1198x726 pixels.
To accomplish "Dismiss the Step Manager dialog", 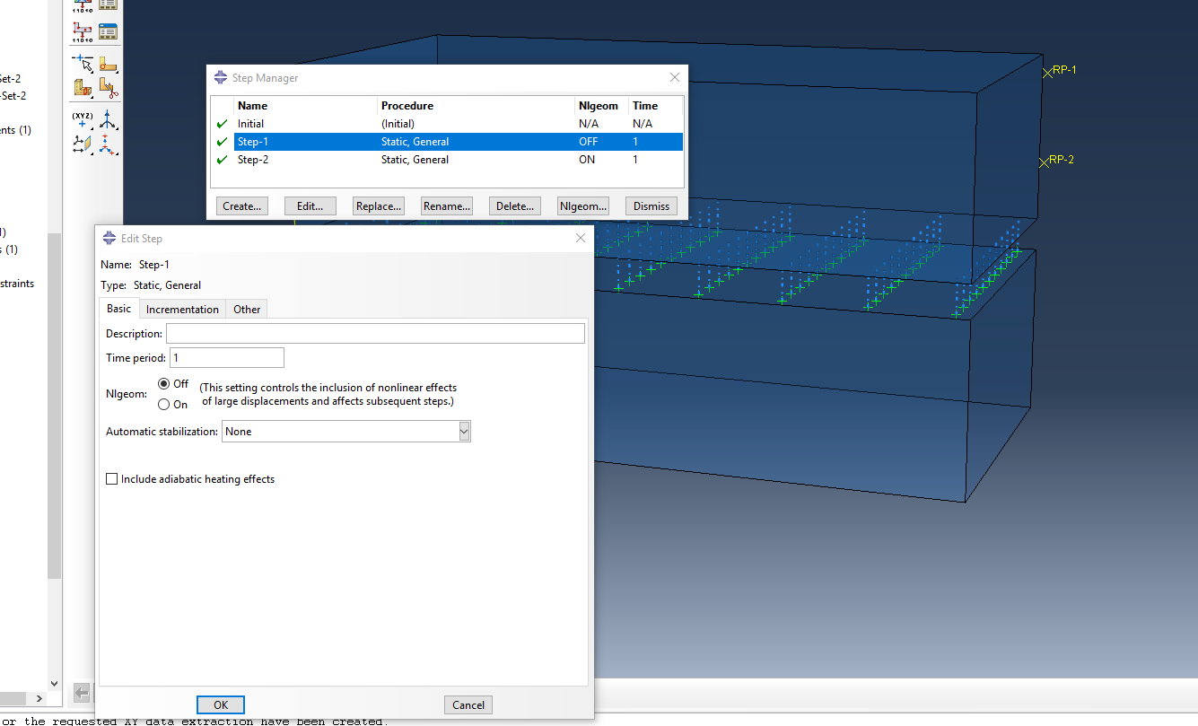I will point(651,206).
